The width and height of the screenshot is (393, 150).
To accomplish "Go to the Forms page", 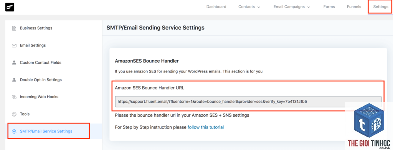I will [x=329, y=7].
